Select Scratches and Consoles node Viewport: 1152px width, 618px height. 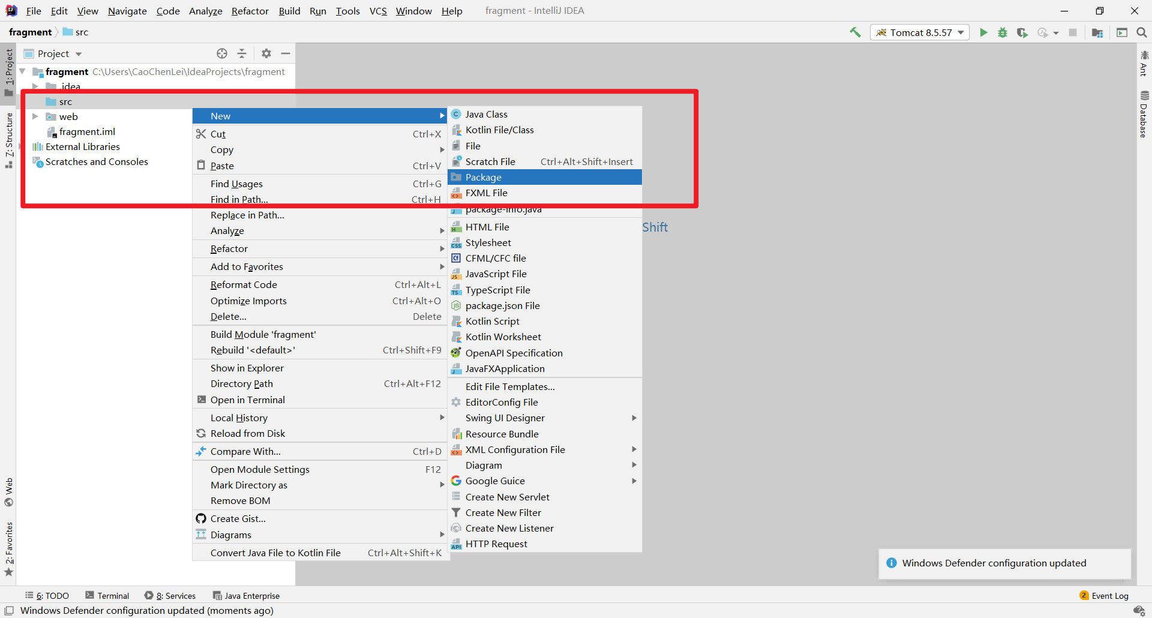click(x=91, y=161)
